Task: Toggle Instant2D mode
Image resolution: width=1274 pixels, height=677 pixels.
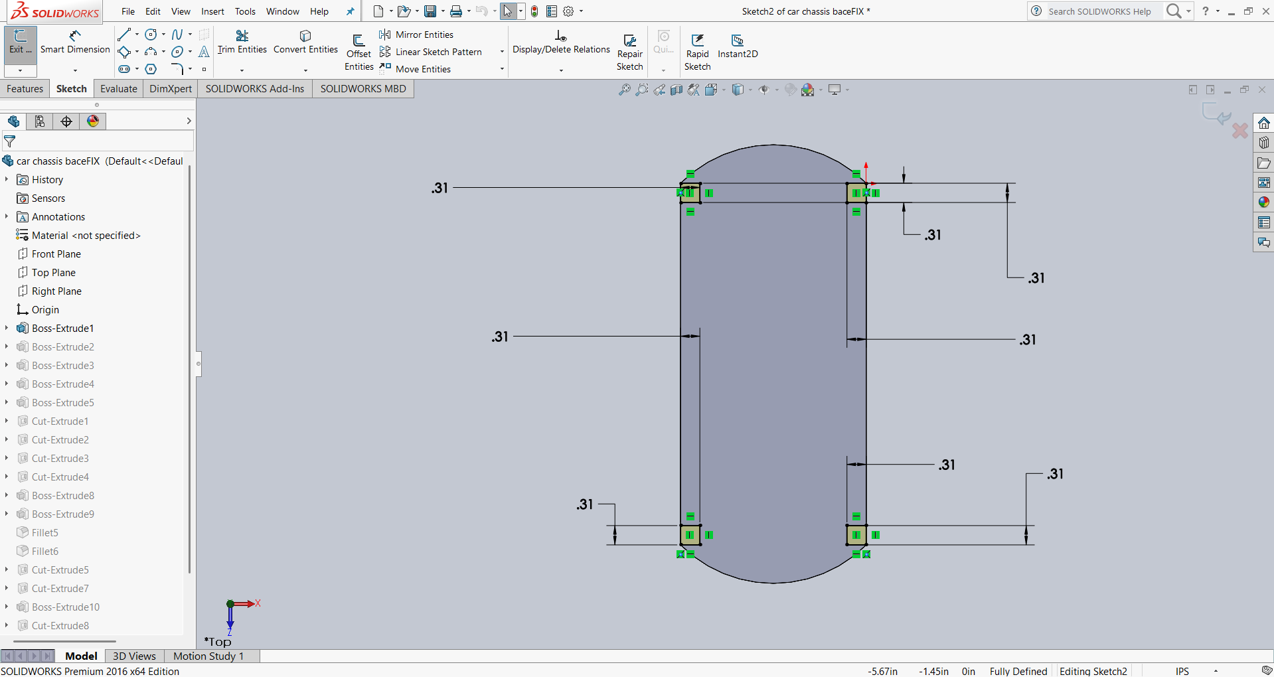Action: pyautogui.click(x=738, y=46)
